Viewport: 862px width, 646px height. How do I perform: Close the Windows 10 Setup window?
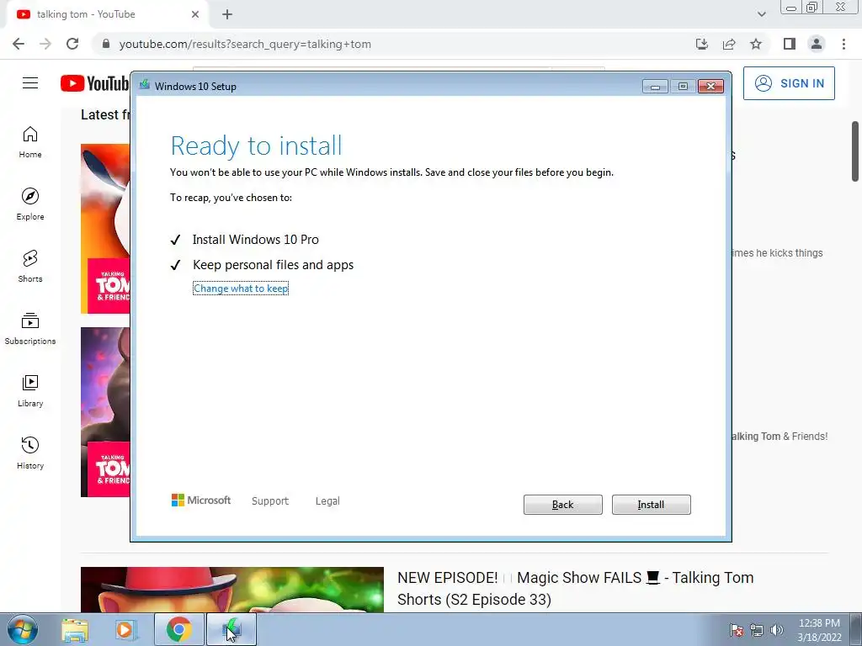click(x=710, y=87)
